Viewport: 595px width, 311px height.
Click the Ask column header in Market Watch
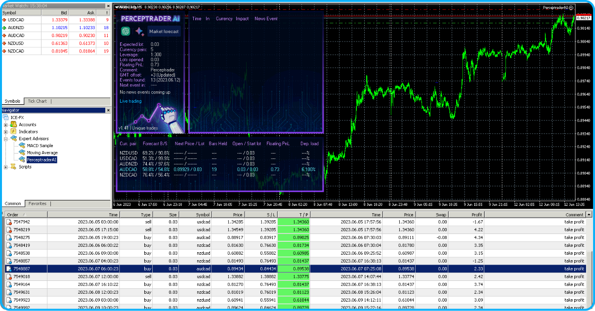pos(83,12)
